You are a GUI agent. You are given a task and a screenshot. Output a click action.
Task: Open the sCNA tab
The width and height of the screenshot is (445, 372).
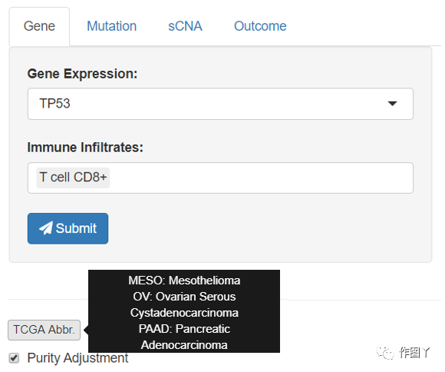click(x=185, y=26)
